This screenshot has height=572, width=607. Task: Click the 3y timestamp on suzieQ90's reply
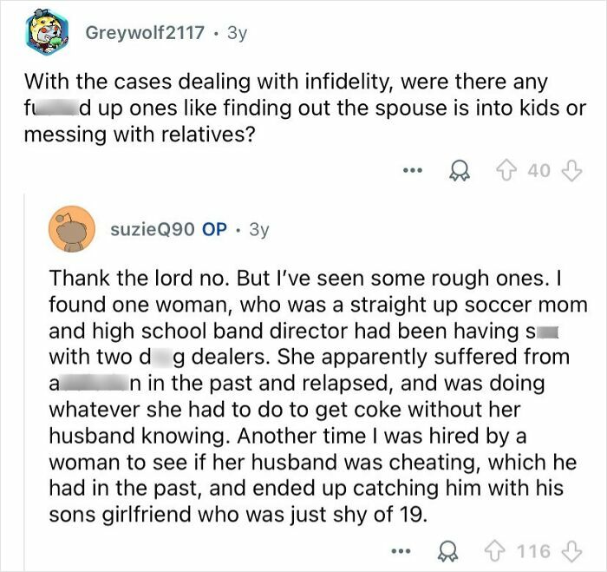pyautogui.click(x=259, y=230)
